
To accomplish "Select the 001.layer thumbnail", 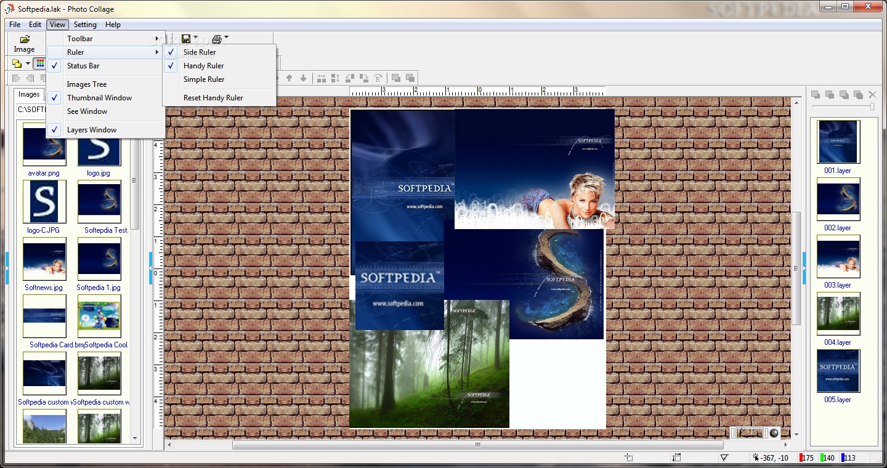I will (838, 142).
